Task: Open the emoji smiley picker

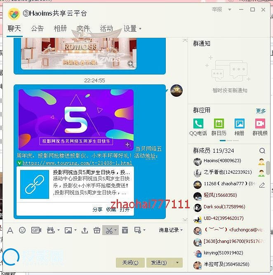Action: click(22, 230)
